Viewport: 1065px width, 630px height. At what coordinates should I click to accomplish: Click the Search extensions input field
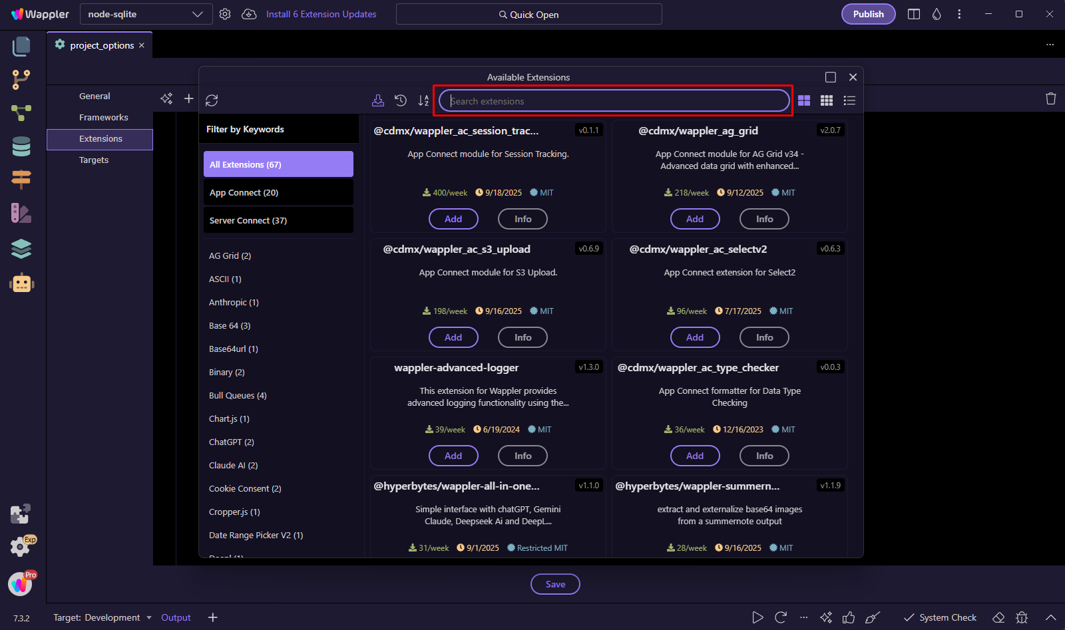[x=614, y=101]
